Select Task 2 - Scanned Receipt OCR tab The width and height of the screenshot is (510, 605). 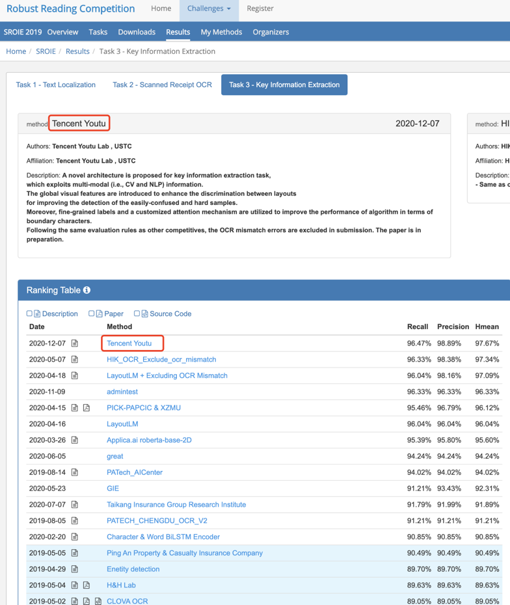point(162,85)
